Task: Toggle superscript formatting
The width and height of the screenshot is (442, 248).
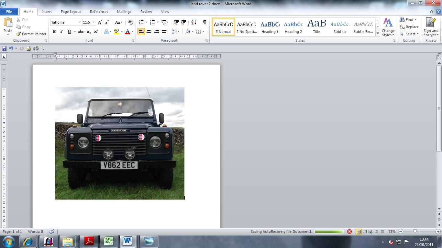Action: click(x=96, y=32)
